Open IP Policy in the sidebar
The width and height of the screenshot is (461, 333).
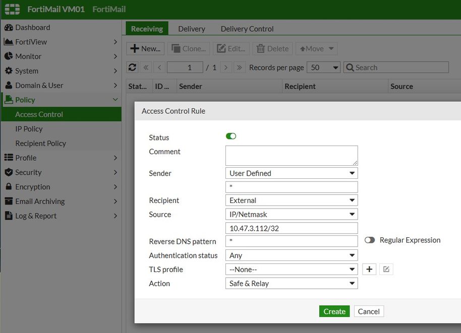point(29,129)
